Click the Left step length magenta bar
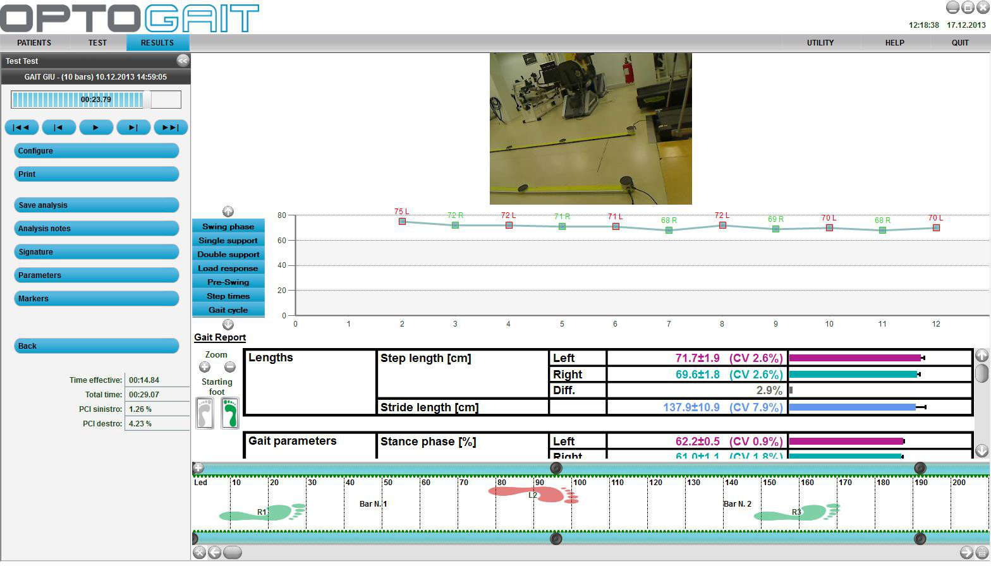Viewport: 991px width, 566px height. click(855, 358)
